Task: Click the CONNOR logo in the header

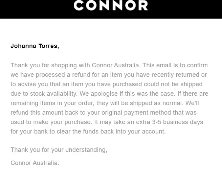Action: point(111,6)
